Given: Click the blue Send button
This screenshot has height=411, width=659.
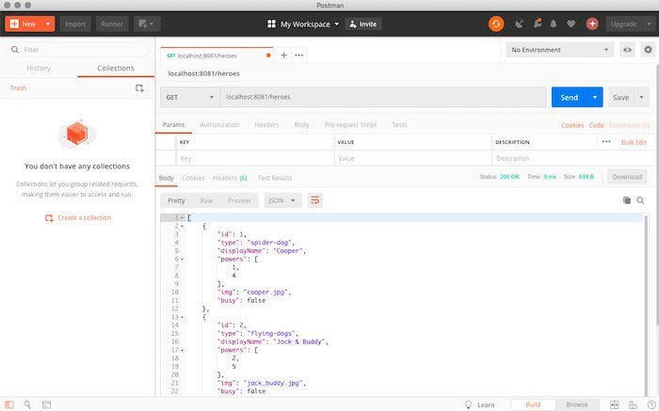Looking at the screenshot, I should coord(569,97).
